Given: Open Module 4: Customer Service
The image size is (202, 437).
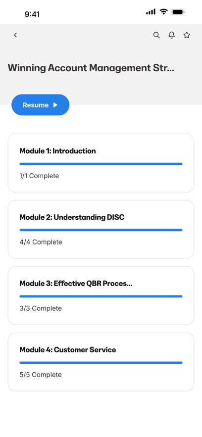Looking at the screenshot, I should click(101, 362).
